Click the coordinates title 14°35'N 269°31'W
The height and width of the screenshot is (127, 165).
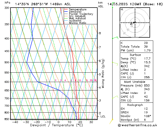pyautogui.click(x=31, y=4)
